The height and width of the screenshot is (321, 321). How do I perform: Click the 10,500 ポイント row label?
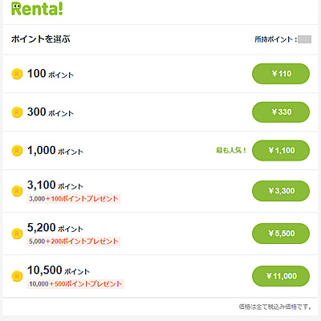click(x=59, y=270)
